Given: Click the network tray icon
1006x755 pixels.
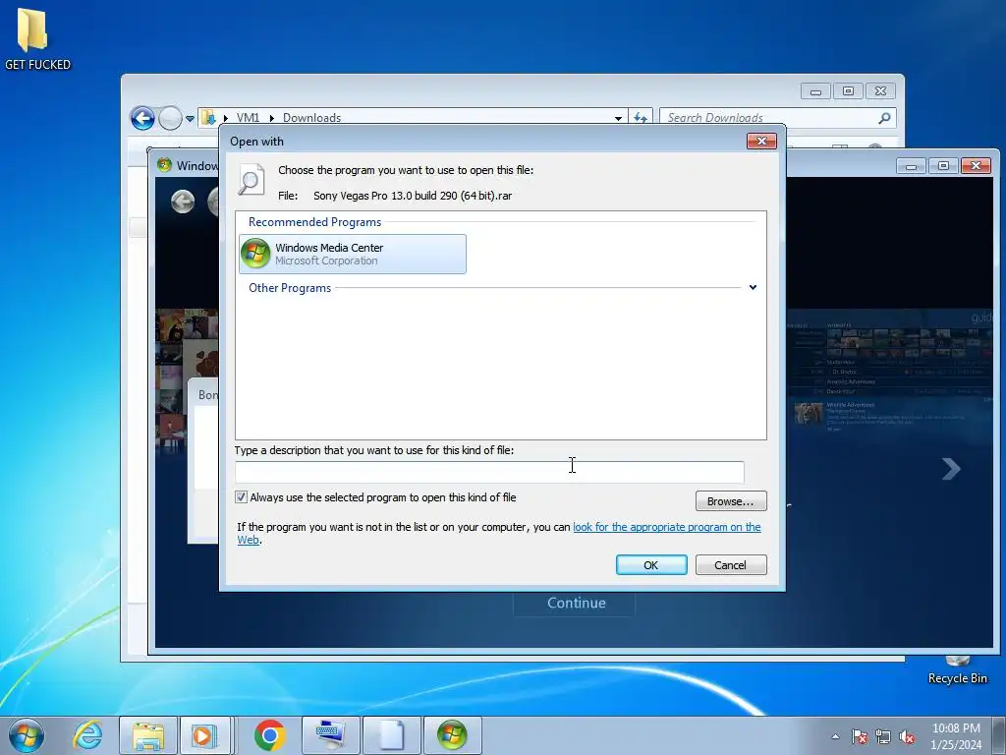Looking at the screenshot, I should 883,736.
